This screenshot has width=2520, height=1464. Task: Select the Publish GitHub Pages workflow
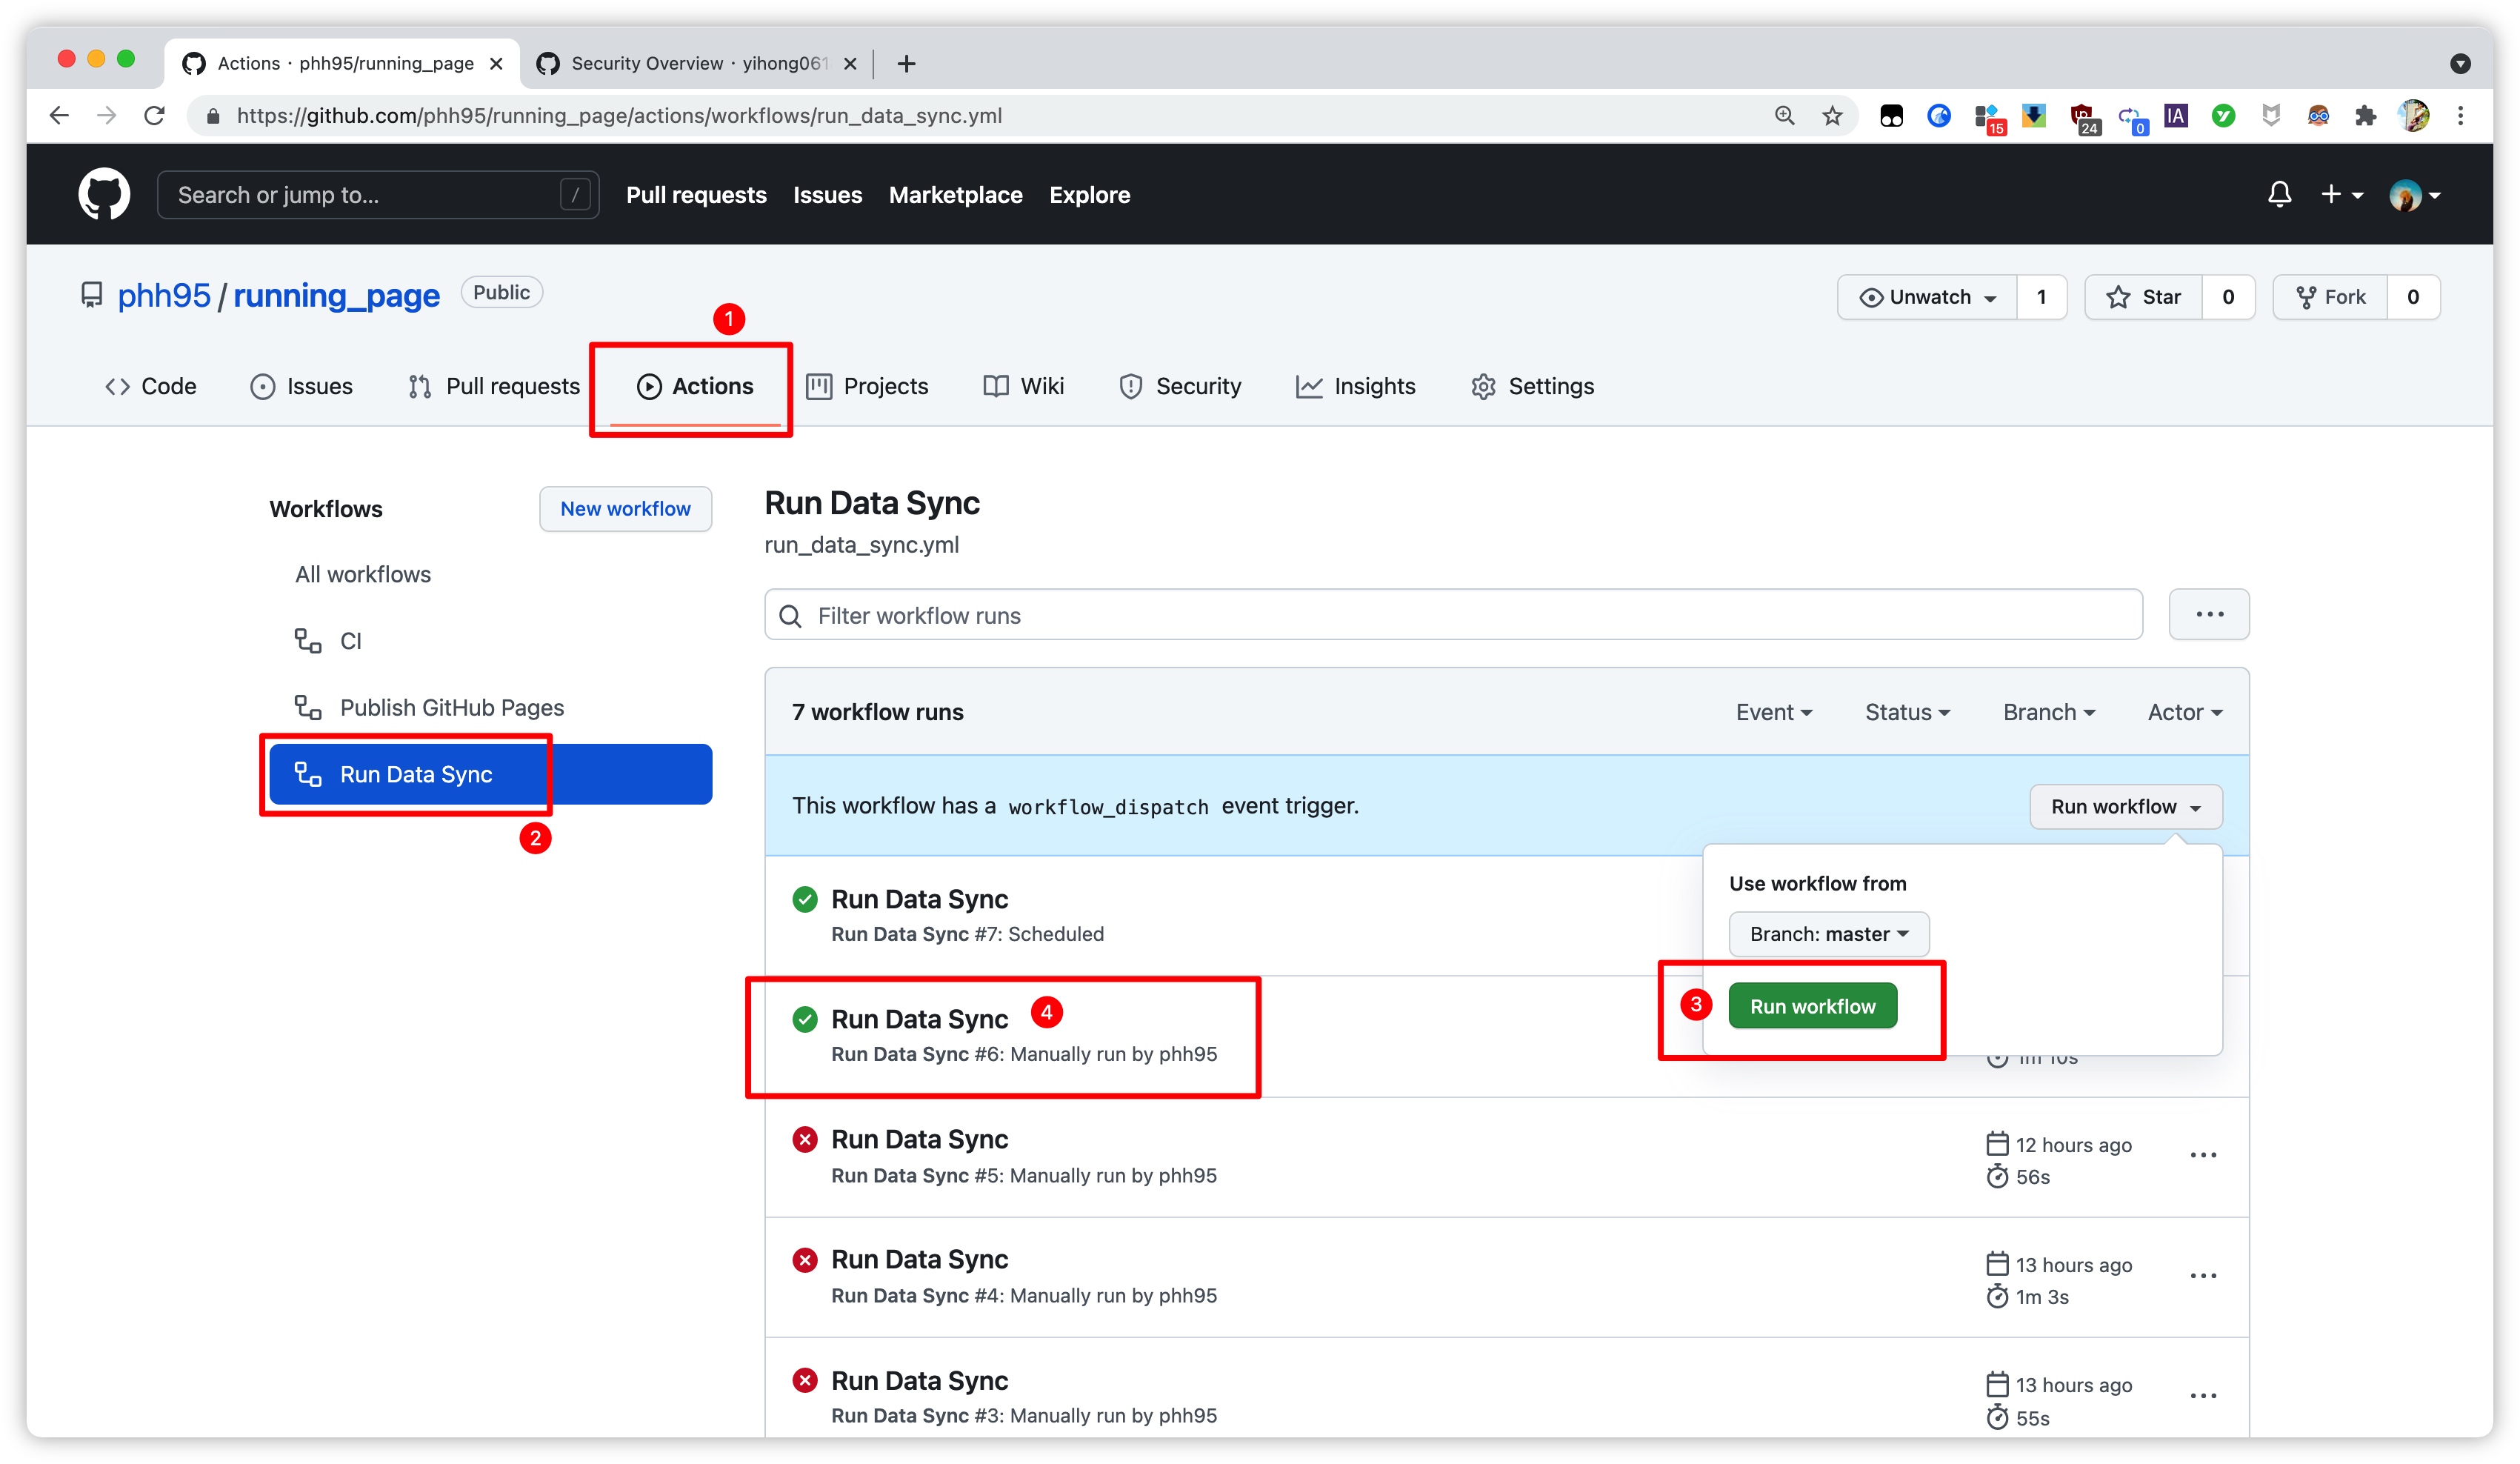coord(451,707)
